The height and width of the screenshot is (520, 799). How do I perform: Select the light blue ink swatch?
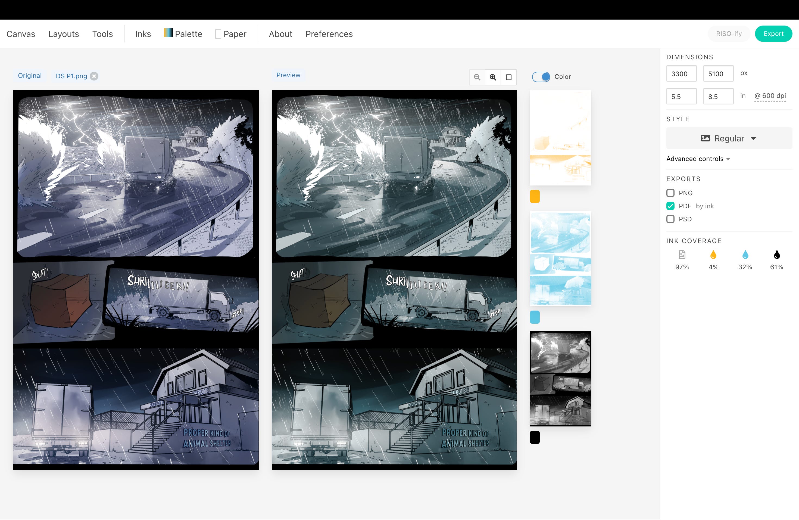pos(535,317)
